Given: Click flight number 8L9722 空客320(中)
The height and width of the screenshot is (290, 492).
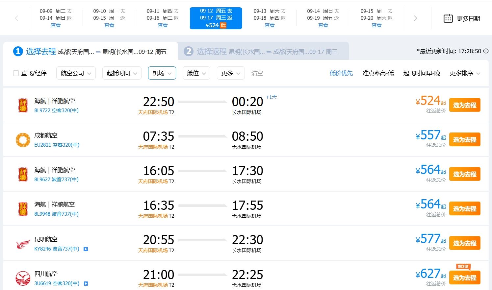Looking at the screenshot, I should (57, 110).
